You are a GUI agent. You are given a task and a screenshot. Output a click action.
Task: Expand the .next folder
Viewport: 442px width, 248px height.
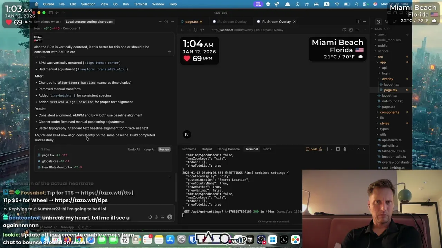382,34
